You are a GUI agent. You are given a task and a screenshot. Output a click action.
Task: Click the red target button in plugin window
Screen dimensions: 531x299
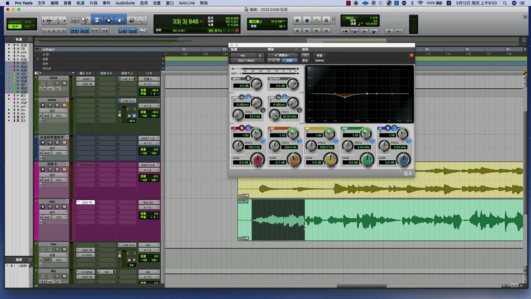412,55
